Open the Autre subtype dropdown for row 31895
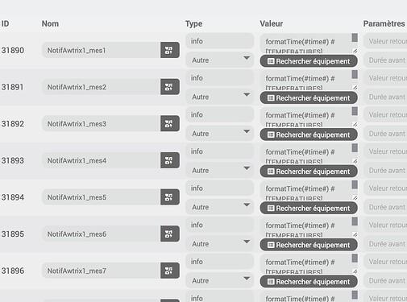Image resolution: width=407 pixels, height=302 pixels. tap(219, 244)
